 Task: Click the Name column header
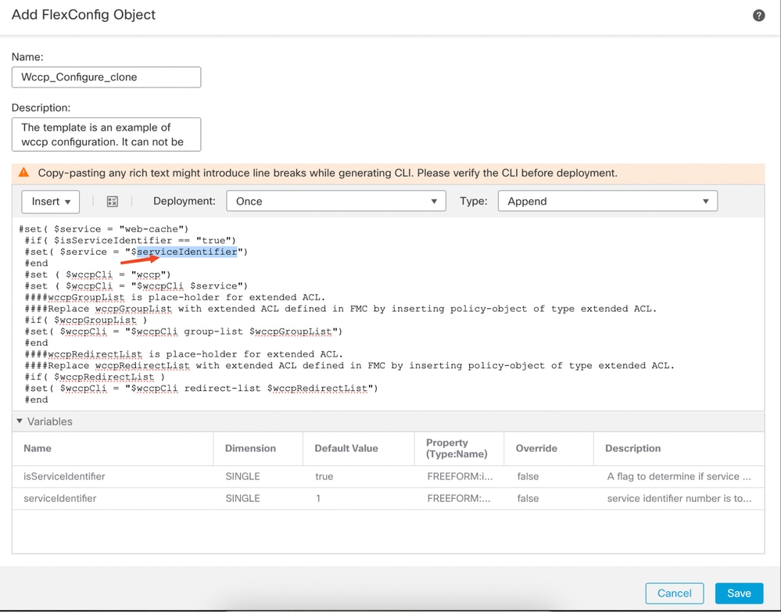tap(38, 448)
